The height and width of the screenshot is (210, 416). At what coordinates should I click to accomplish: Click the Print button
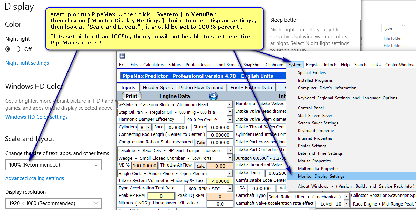(132, 96)
